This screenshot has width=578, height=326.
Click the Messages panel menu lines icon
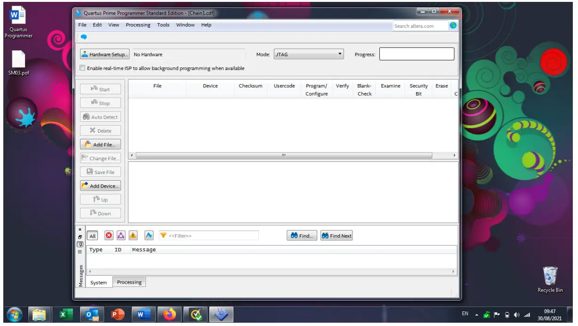(80, 252)
